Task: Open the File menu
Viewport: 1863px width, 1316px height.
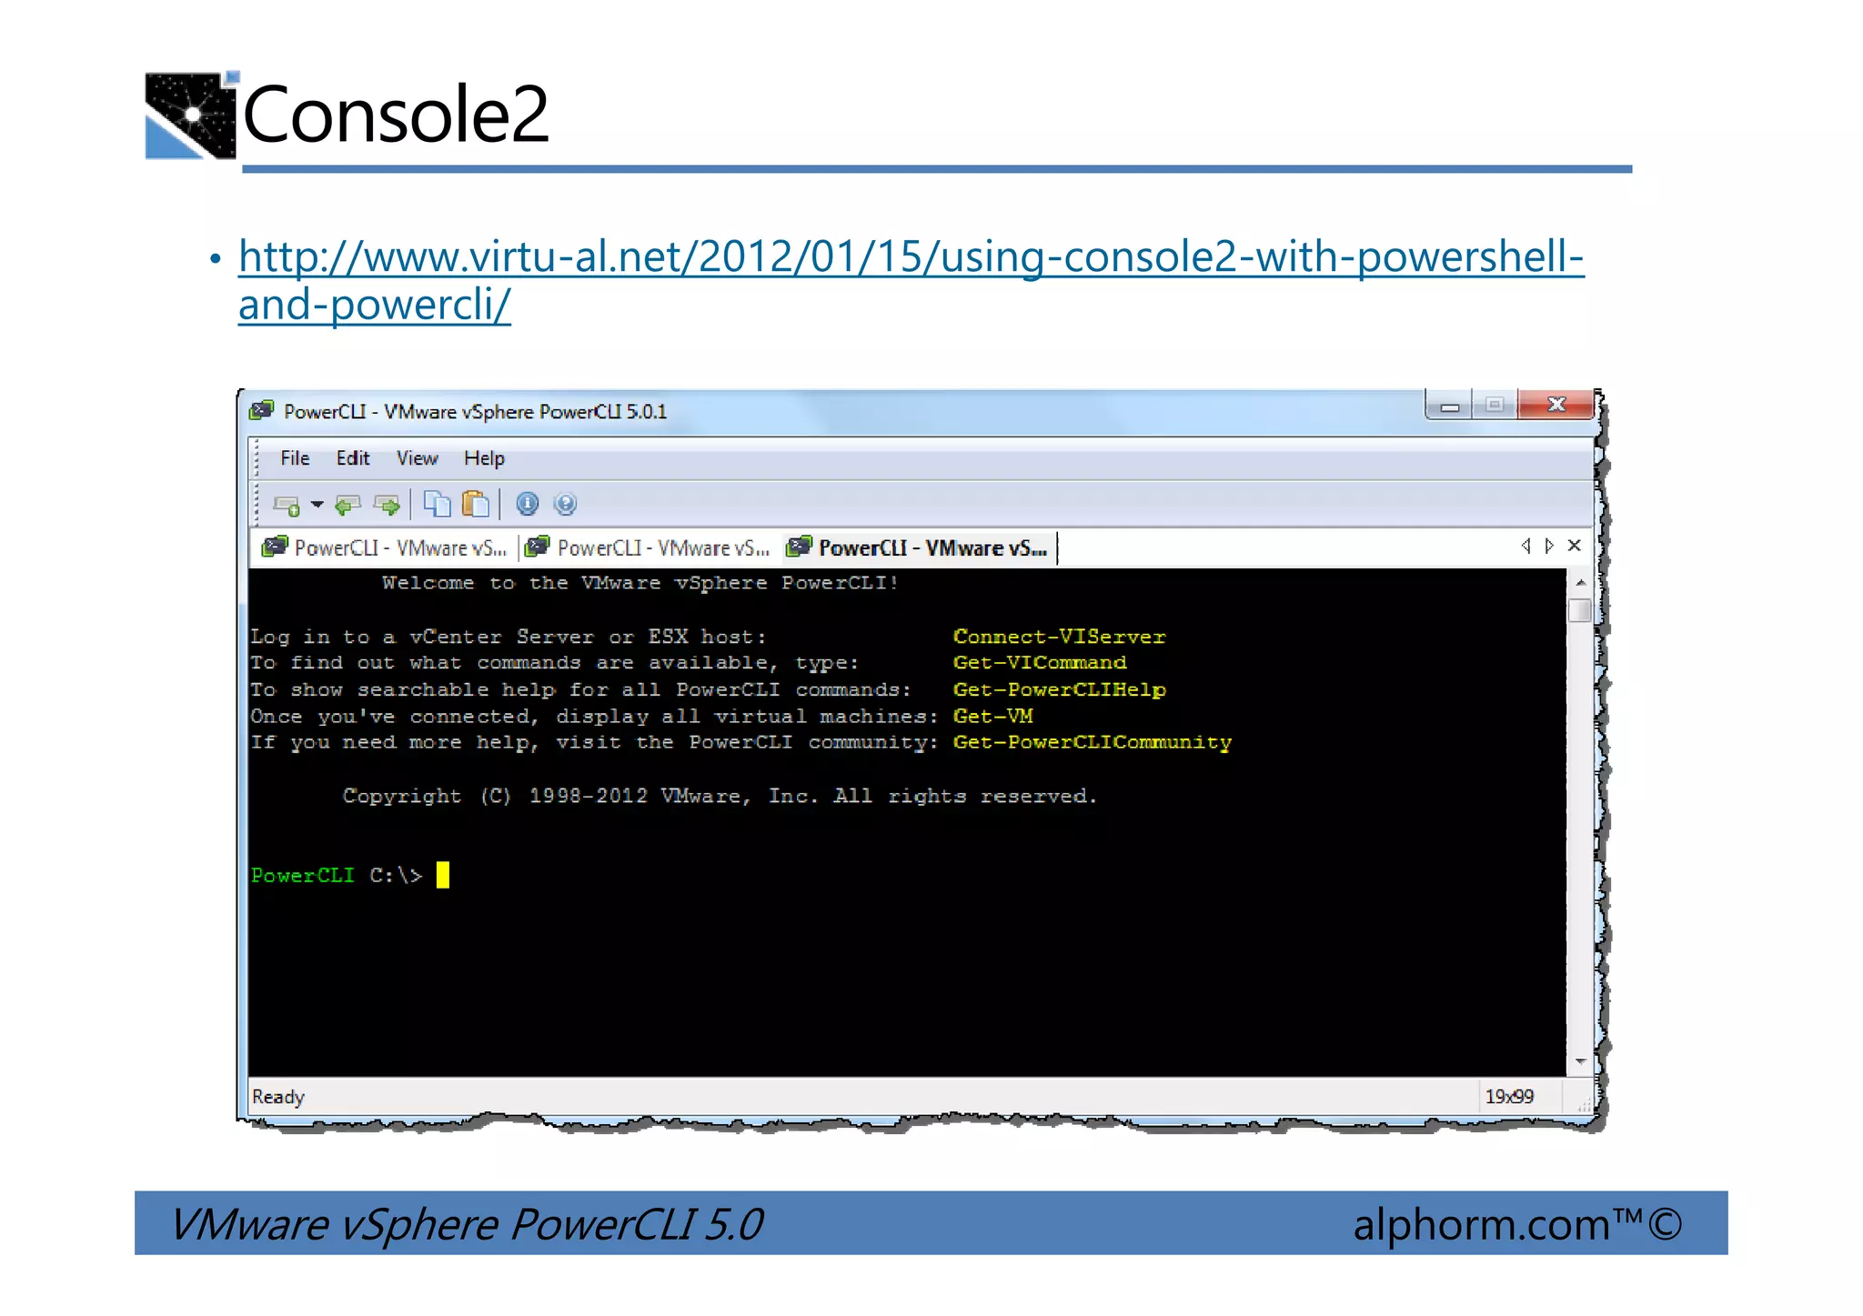Action: (295, 458)
